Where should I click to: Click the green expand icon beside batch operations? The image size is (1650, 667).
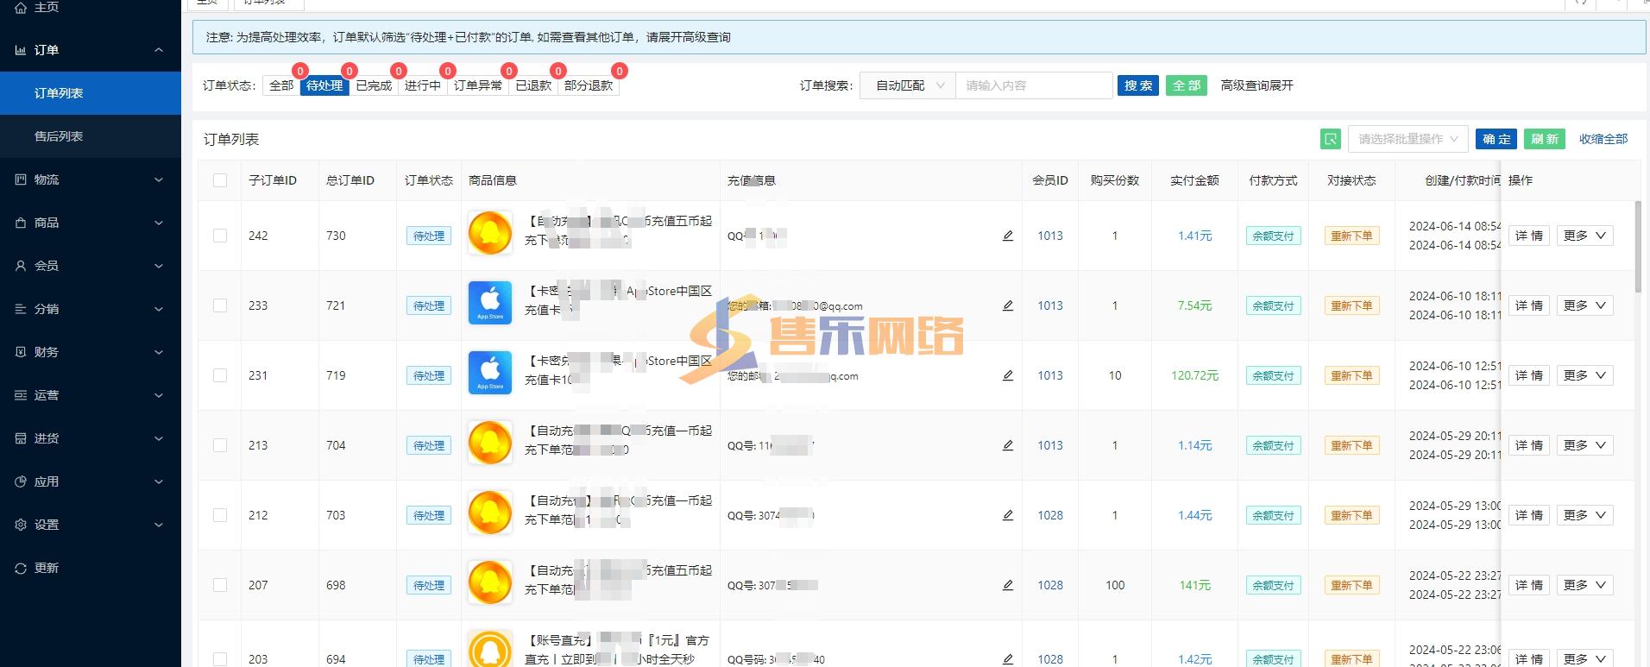coord(1330,139)
